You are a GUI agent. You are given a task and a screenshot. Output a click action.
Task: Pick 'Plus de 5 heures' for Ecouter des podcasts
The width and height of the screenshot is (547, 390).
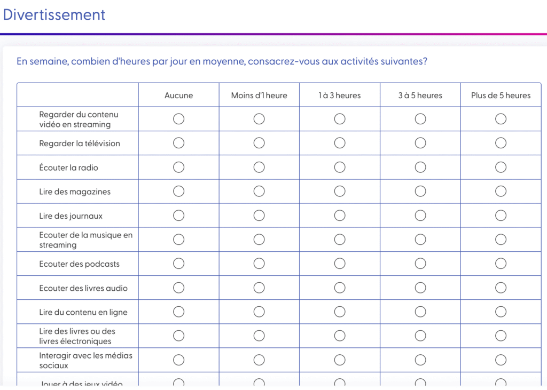(x=501, y=264)
